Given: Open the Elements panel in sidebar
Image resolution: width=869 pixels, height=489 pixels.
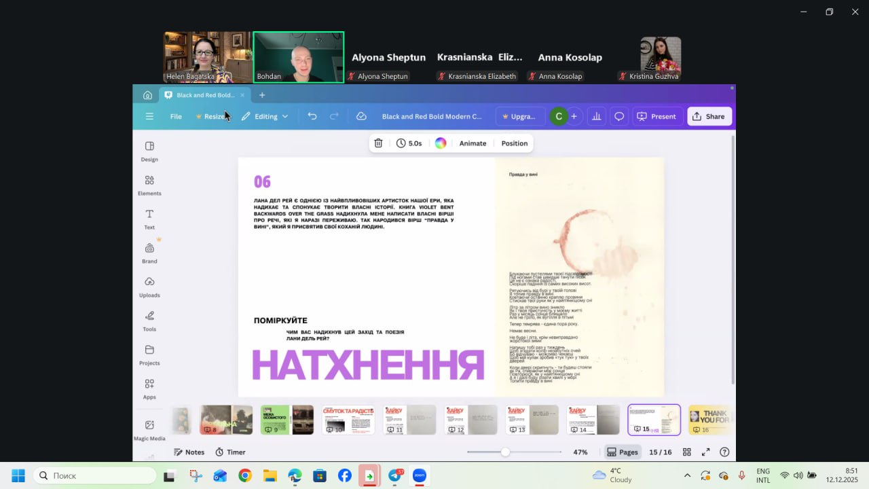Looking at the screenshot, I should pyautogui.click(x=149, y=184).
